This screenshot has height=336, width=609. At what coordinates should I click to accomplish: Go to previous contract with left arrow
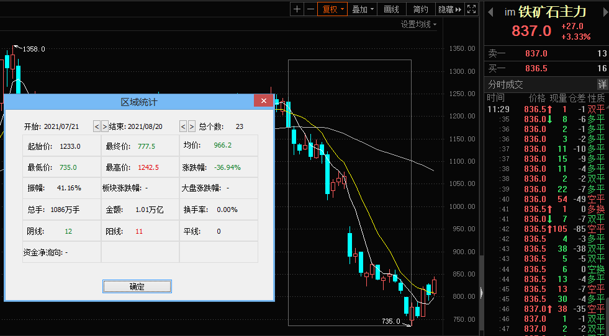(x=490, y=12)
